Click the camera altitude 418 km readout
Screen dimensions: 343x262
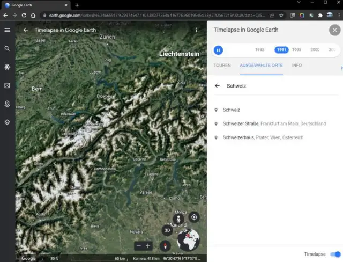(x=146, y=258)
